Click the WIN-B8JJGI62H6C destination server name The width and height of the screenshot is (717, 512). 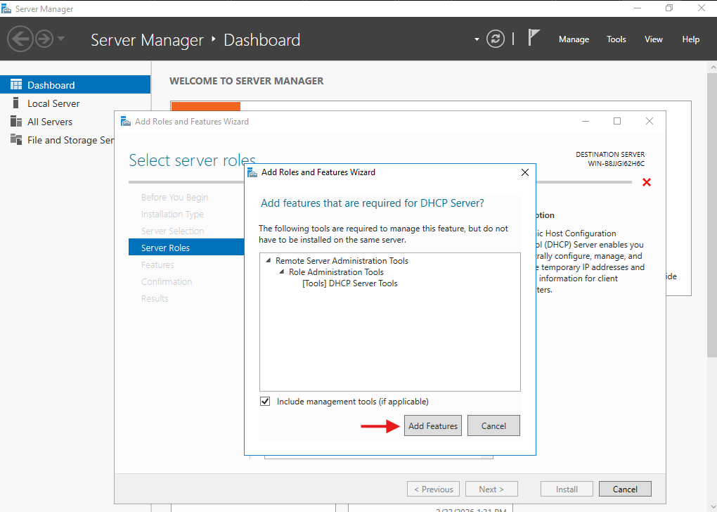click(x=616, y=163)
